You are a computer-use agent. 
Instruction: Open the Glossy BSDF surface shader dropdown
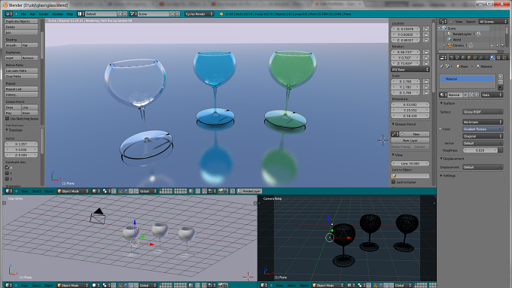click(483, 112)
